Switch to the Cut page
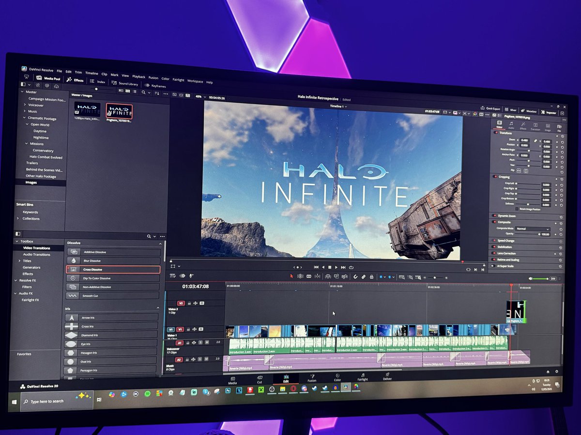 (x=260, y=379)
